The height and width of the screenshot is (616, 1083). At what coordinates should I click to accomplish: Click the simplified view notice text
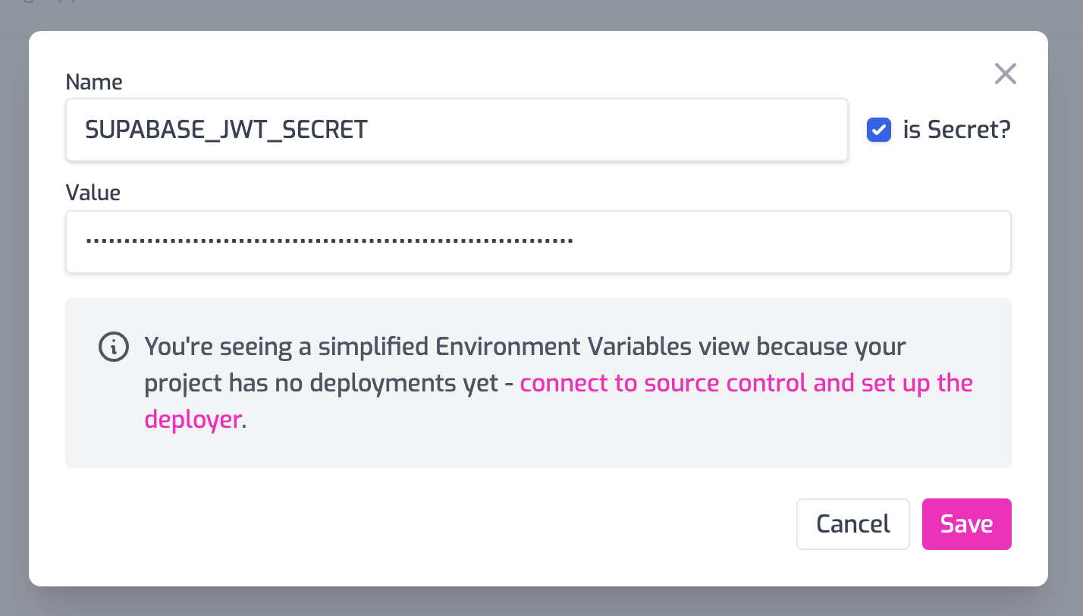tap(525, 347)
